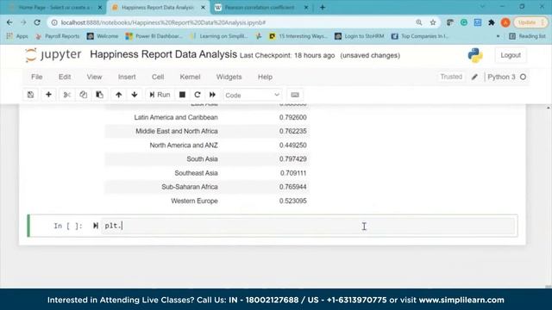Open the View menu
The image size is (552, 310).
[94, 77]
